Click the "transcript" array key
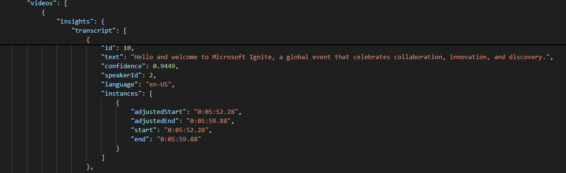Image resolution: width=566 pixels, height=173 pixels. point(93,31)
